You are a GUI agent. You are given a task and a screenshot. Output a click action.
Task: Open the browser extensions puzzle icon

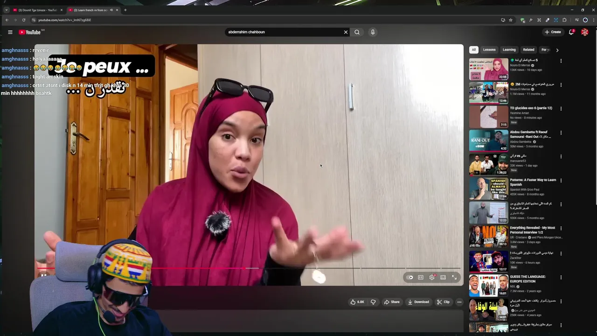tap(564, 20)
